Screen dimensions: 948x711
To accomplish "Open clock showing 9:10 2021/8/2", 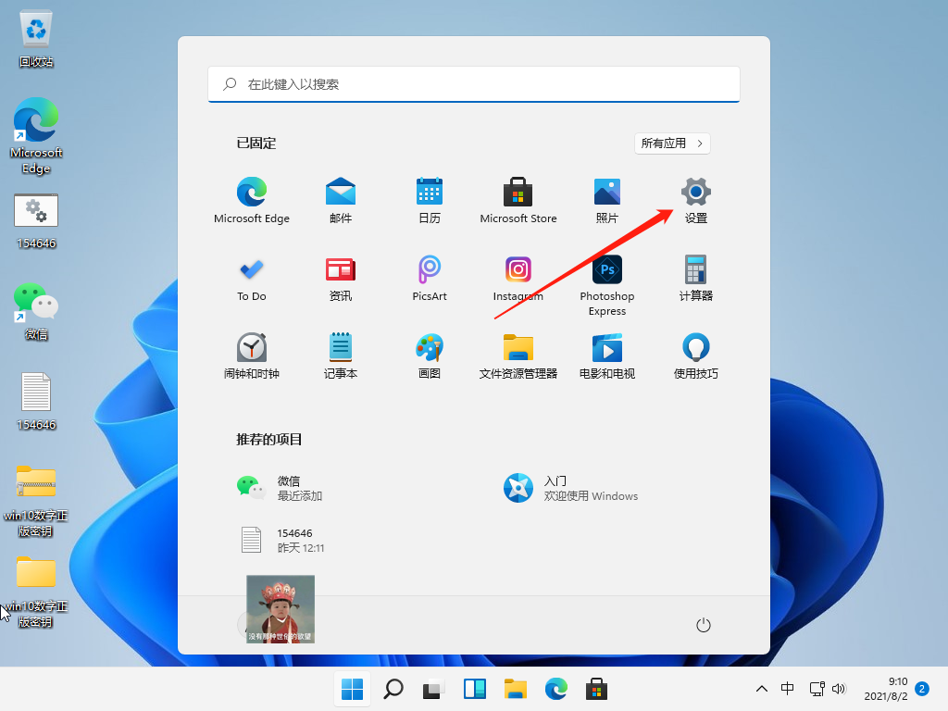I will tap(886, 689).
